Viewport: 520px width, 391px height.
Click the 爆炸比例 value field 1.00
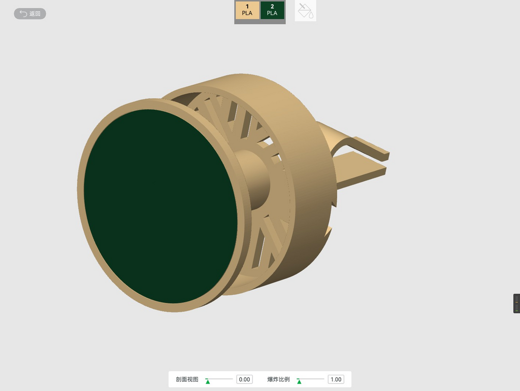coord(336,379)
